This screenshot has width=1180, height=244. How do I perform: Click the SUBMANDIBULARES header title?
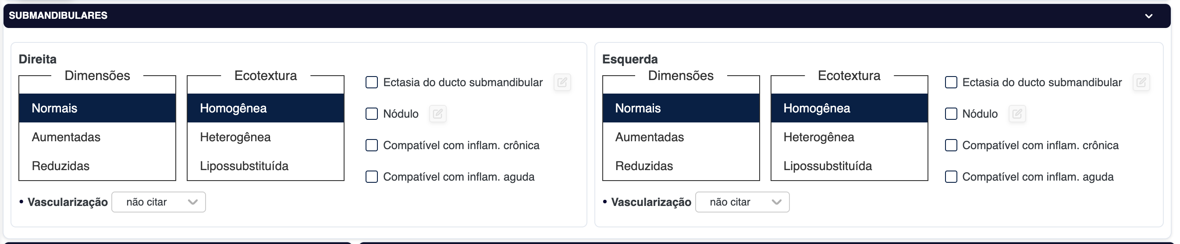coord(58,16)
